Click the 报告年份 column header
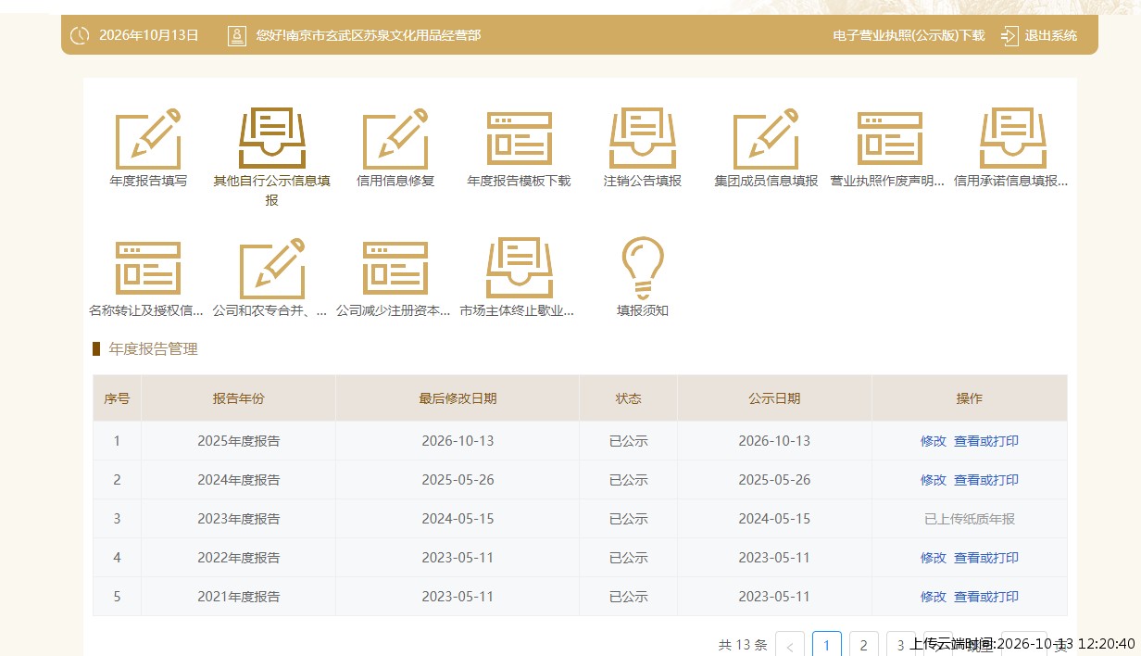Viewport: 1141px width, 656px height. [239, 398]
